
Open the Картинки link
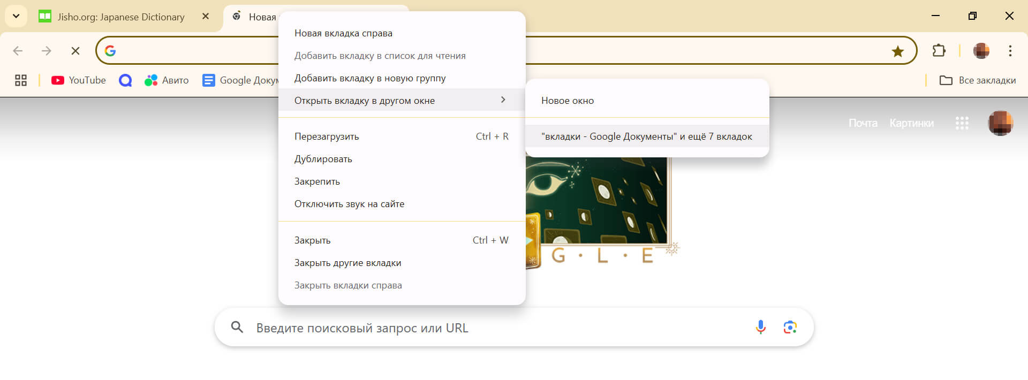pos(911,123)
